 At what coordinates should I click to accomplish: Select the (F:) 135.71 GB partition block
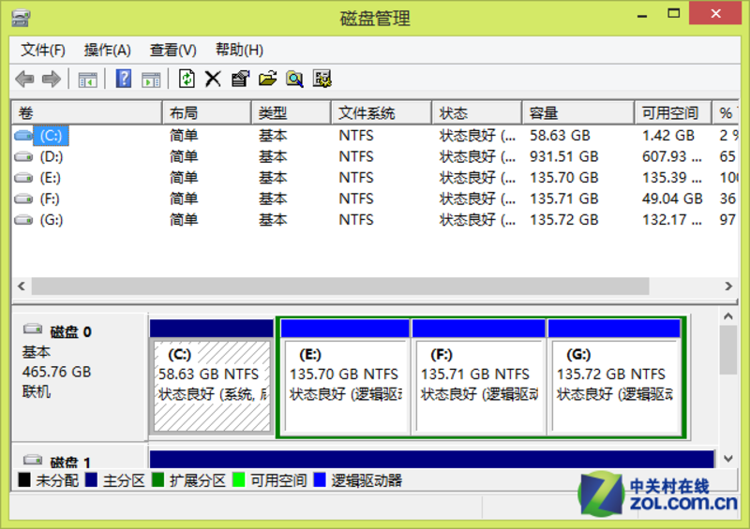479,376
